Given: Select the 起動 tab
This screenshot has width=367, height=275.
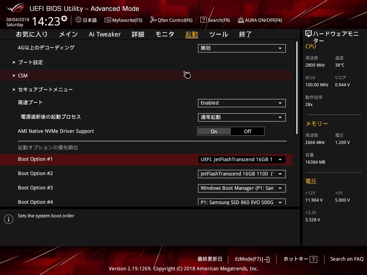Looking at the screenshot, I should pyautogui.click(x=192, y=34).
